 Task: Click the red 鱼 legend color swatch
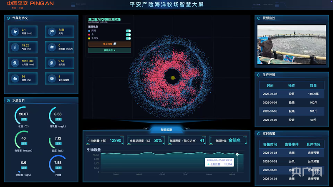point(89,35)
